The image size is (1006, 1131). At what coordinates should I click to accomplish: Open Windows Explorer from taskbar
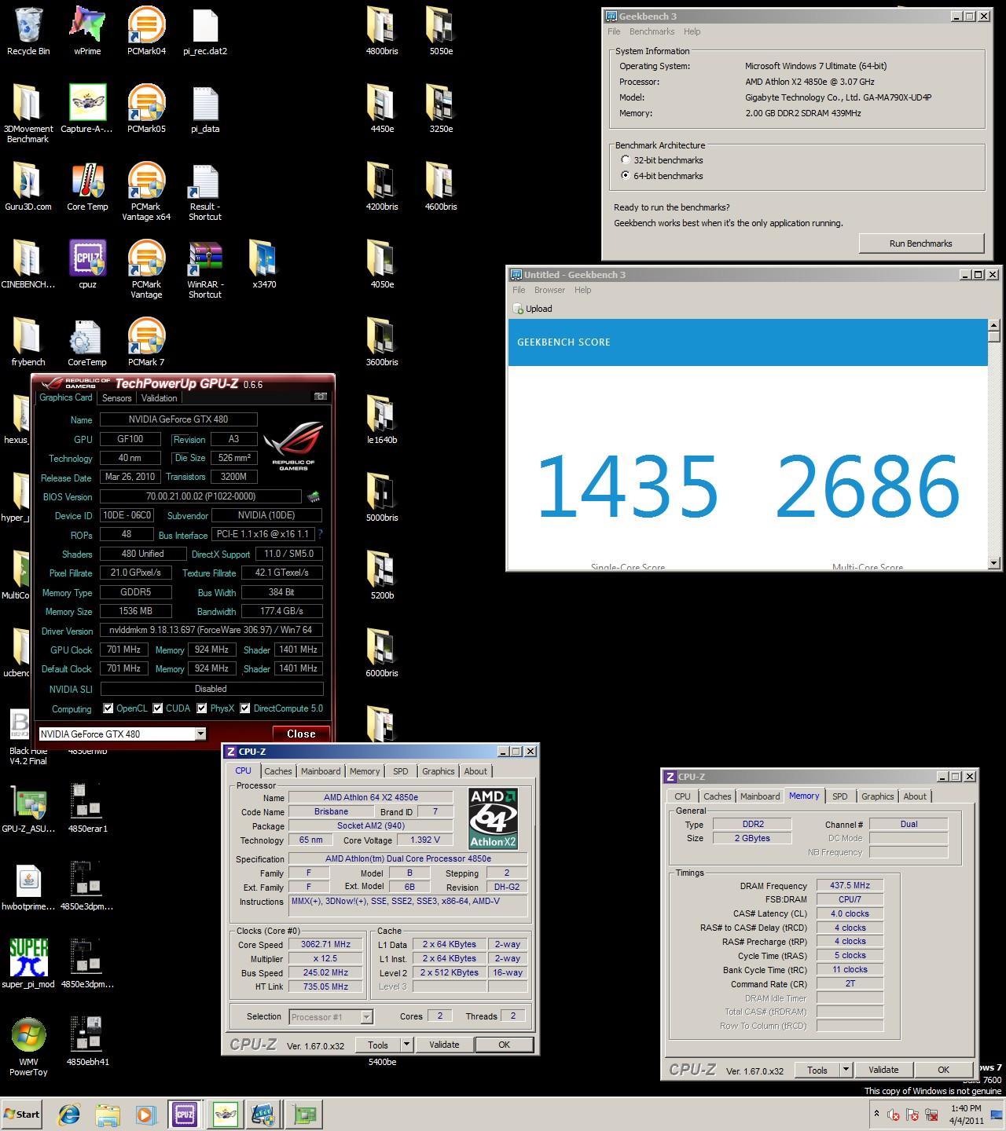(107, 1114)
